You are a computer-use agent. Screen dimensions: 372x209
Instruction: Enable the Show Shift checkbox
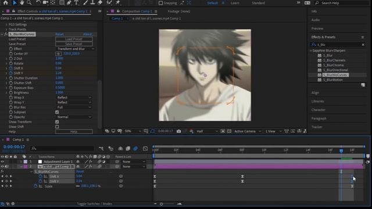(57, 127)
